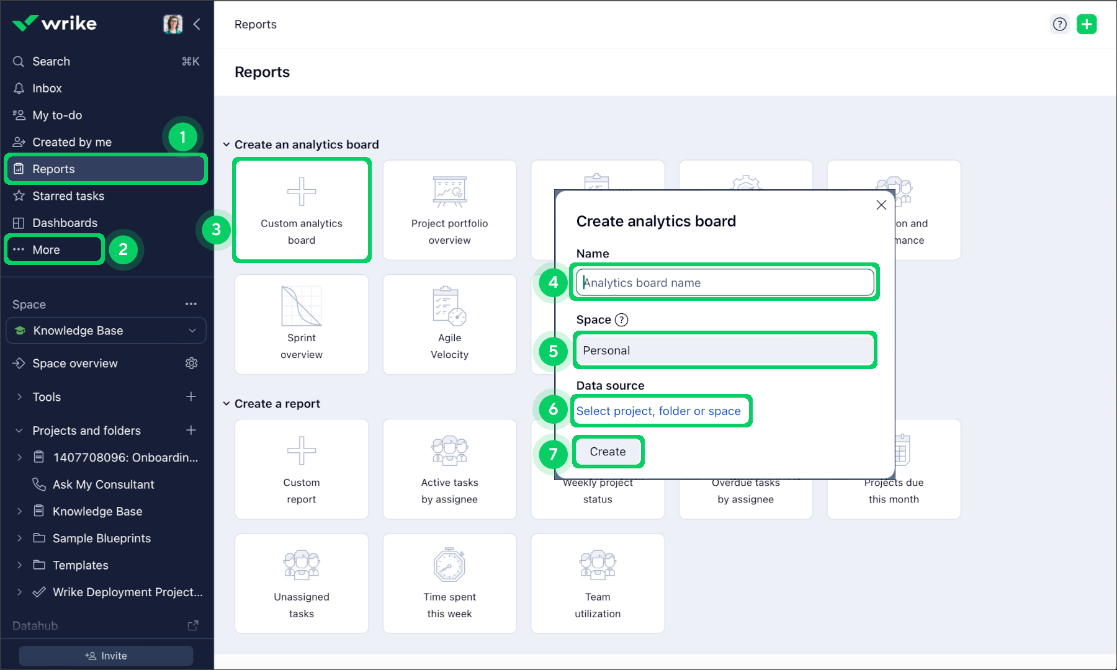Open the help question mark icon
Viewport: 1117px width, 670px height.
[1060, 24]
